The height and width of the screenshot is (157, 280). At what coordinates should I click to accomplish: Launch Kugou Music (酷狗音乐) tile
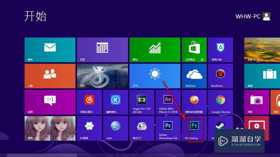116,102
